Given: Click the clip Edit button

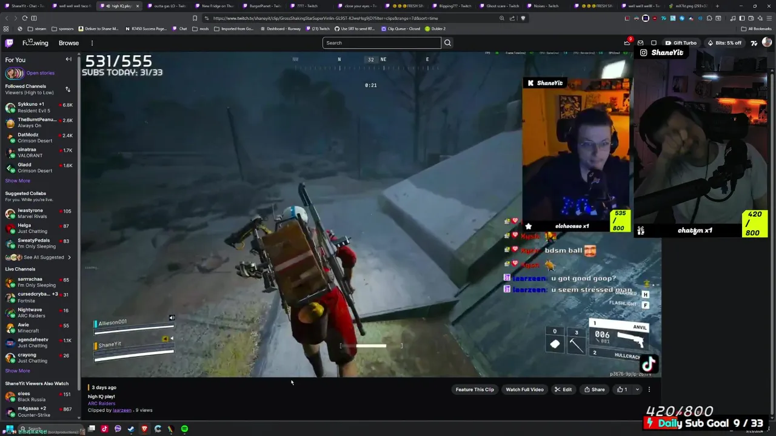Looking at the screenshot, I should click(563, 389).
